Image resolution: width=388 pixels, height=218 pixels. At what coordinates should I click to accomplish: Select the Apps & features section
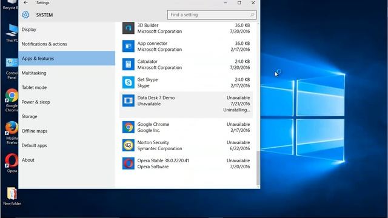(67, 58)
